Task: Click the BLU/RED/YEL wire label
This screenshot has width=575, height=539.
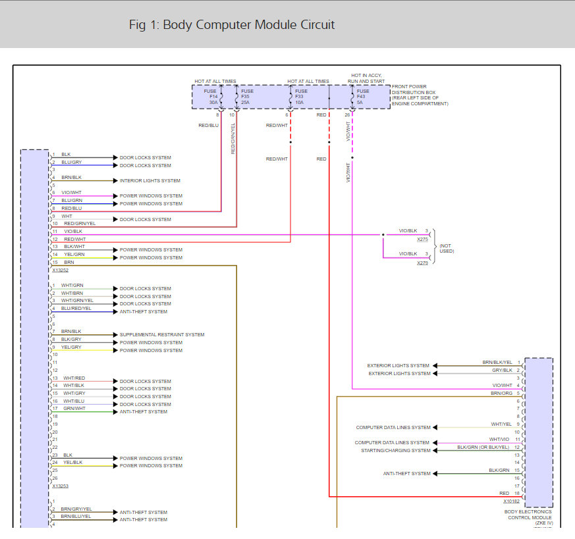Action: tap(76, 309)
